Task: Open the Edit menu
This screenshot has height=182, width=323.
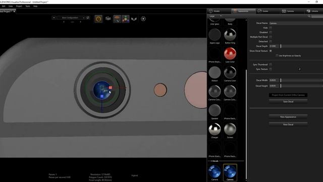Action: [4, 6]
